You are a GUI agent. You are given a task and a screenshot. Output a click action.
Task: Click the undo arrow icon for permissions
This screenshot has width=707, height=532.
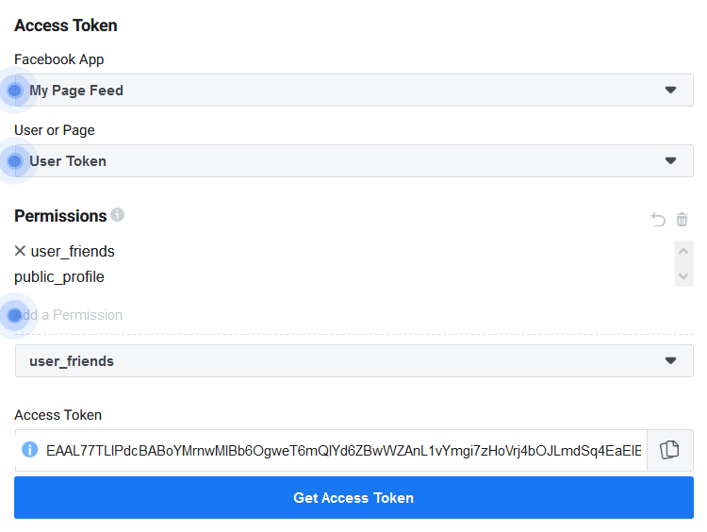pos(658,220)
